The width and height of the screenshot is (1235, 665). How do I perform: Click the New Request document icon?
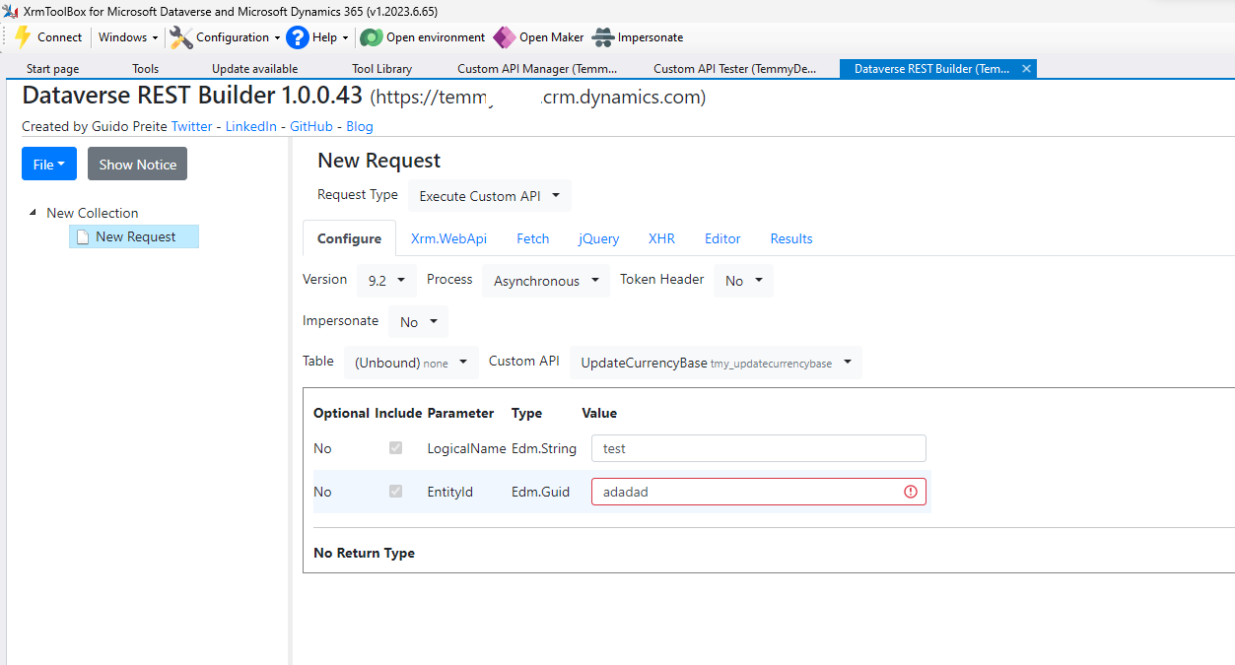pos(83,236)
